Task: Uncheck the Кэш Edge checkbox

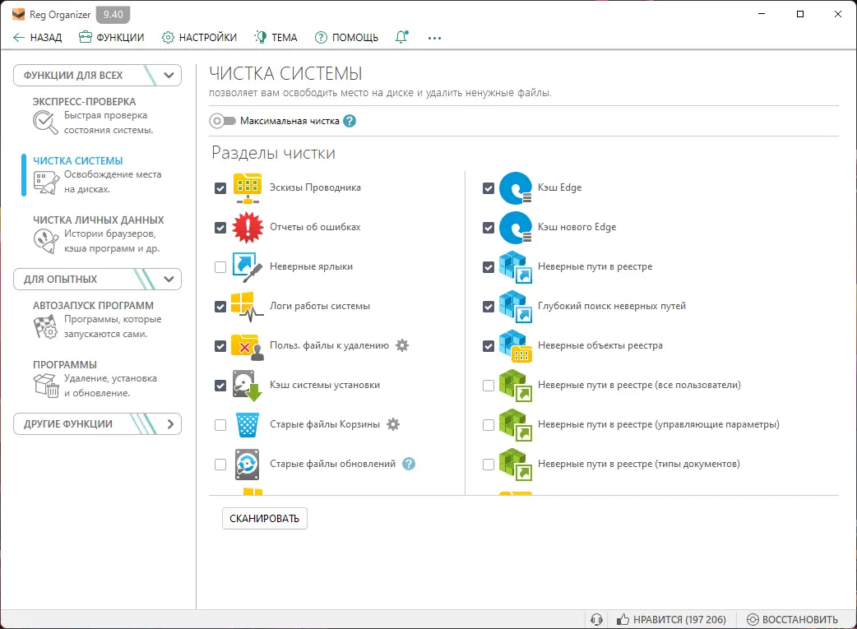Action: (489, 188)
